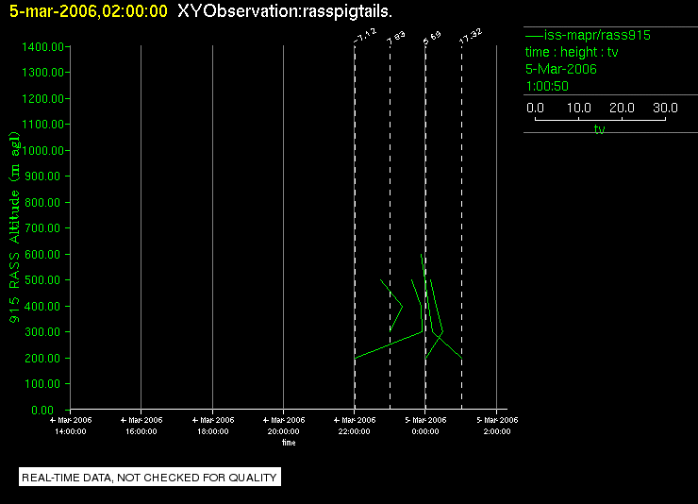Image resolution: width=698 pixels, height=504 pixels.
Task: Click the y-axis label '600.00'
Action: 42,254
